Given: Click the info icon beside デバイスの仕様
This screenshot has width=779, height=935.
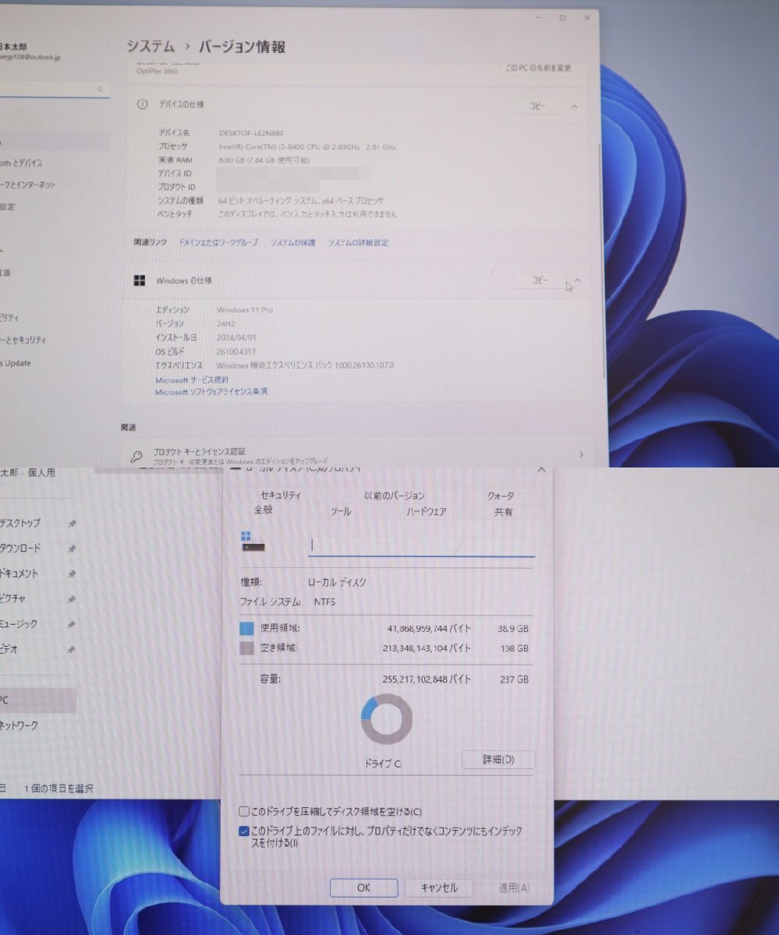Looking at the screenshot, I should 142,104.
